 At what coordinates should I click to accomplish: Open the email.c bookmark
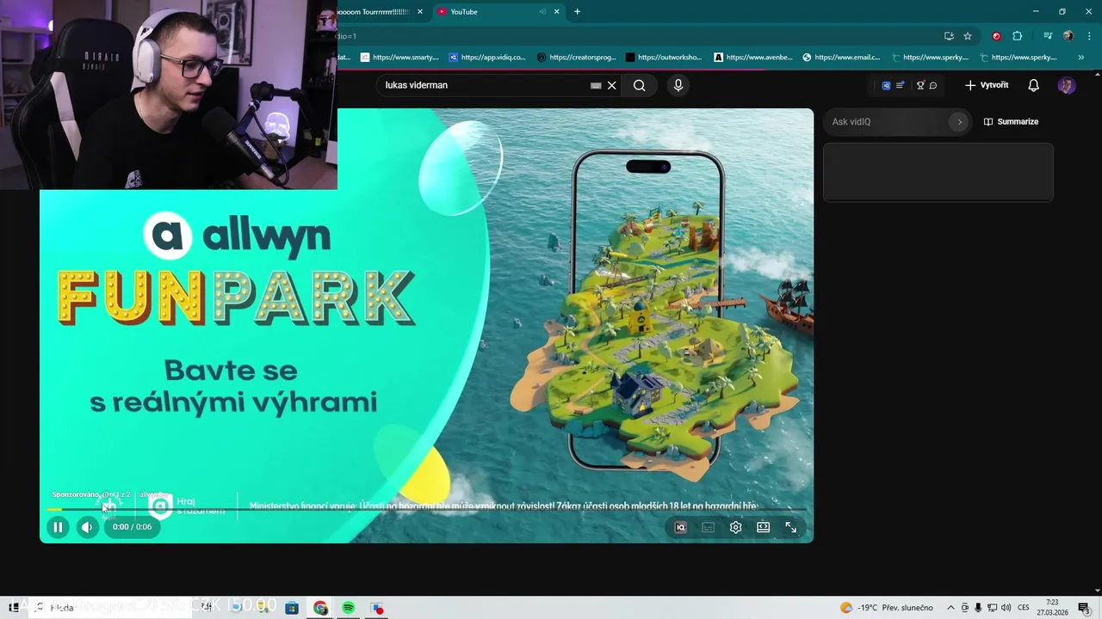(x=841, y=58)
